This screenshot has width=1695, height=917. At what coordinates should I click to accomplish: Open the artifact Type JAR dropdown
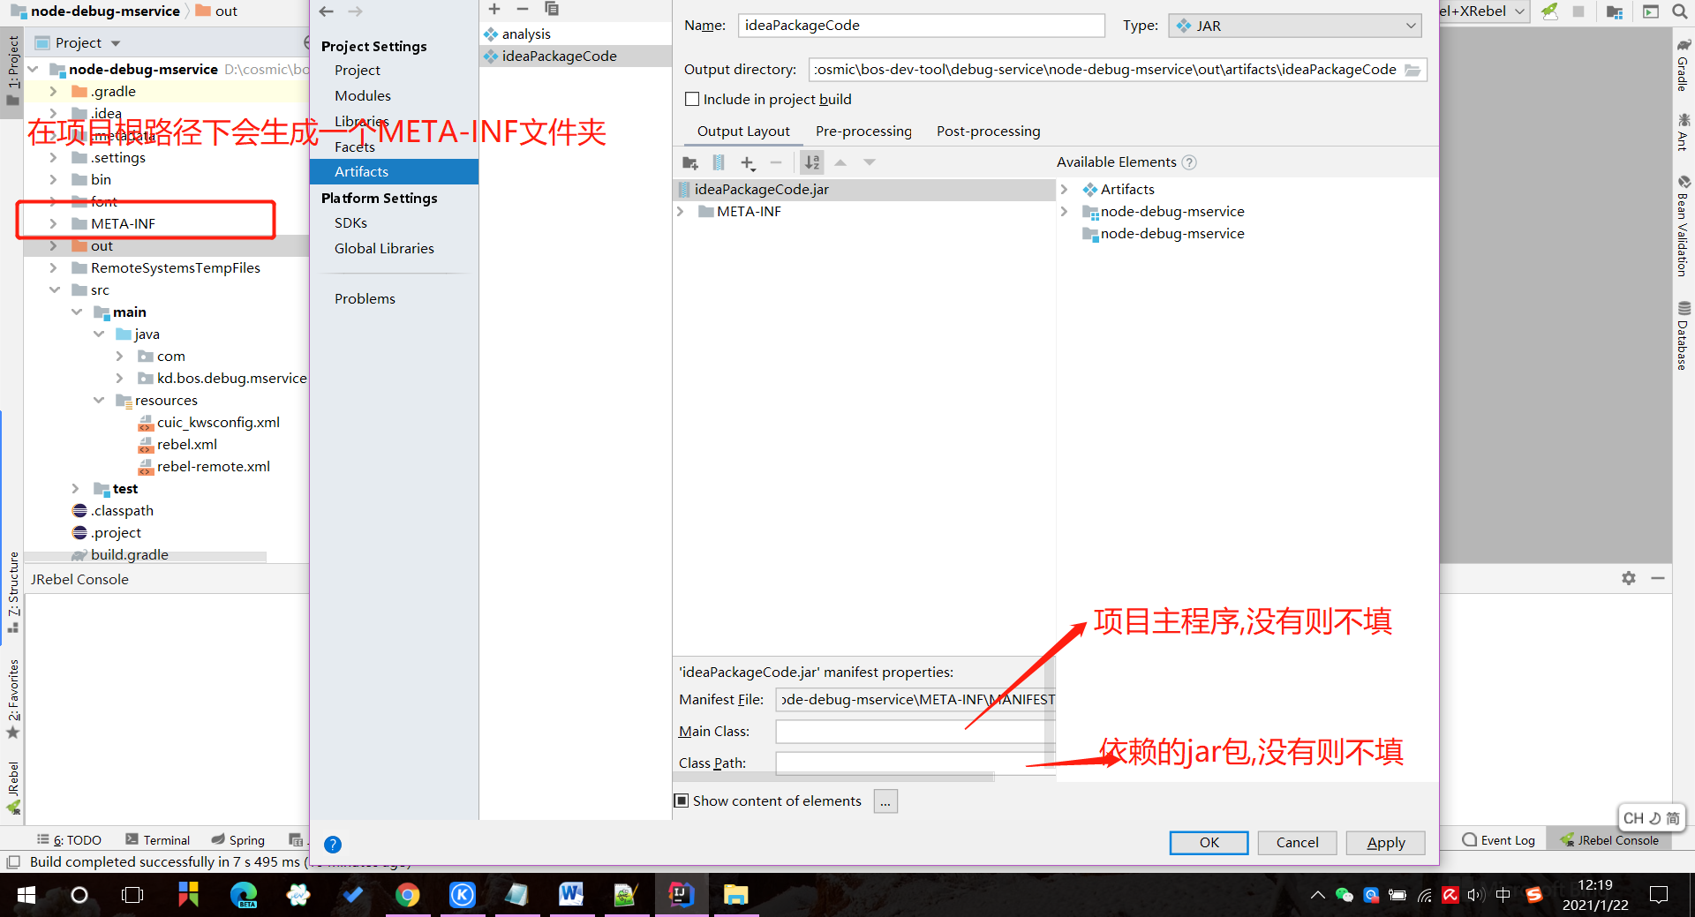tap(1295, 26)
